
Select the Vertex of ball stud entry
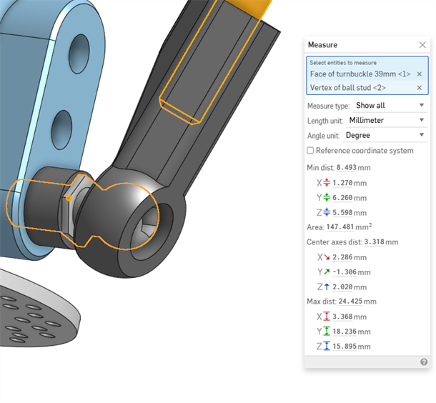click(348, 88)
